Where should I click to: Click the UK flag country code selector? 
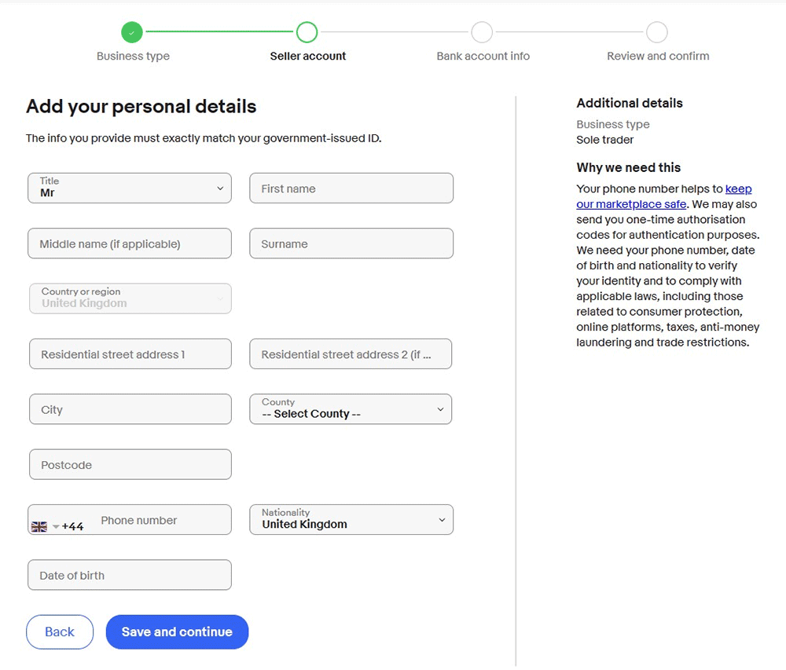coord(45,526)
